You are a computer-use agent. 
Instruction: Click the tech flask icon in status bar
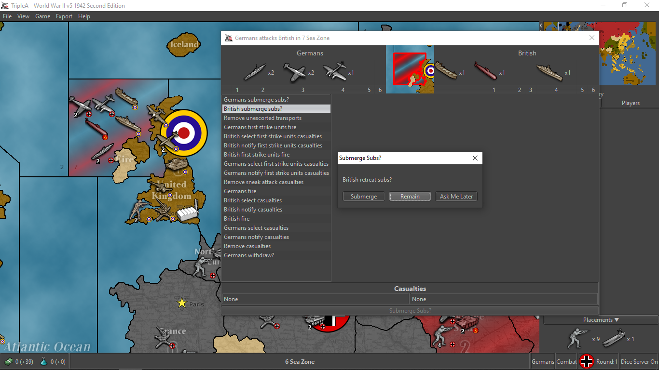pyautogui.click(x=43, y=361)
